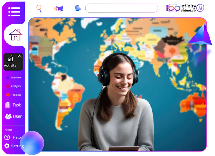The width and height of the screenshot is (215, 156).
Task: Click into the top search input field
Action: [x=121, y=8]
